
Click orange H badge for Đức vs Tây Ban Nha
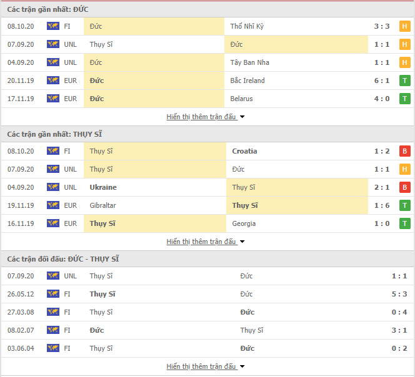[404, 62]
